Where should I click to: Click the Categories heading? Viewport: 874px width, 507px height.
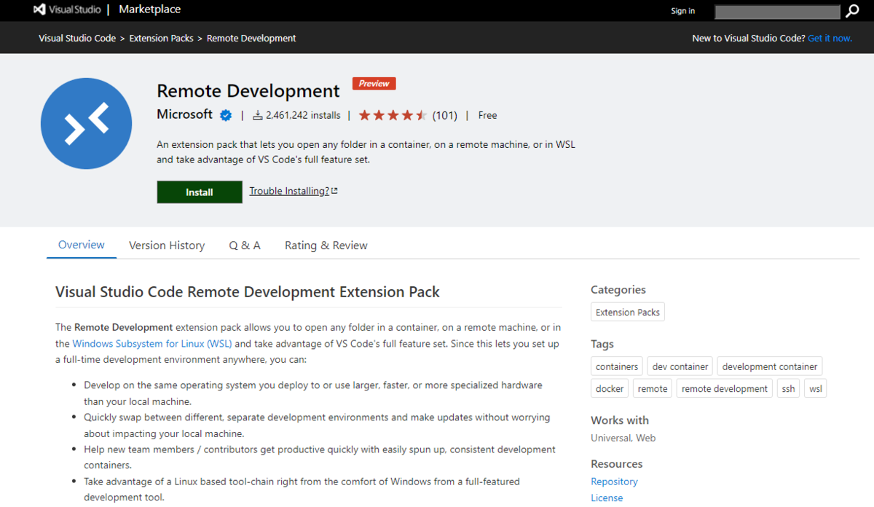618,290
